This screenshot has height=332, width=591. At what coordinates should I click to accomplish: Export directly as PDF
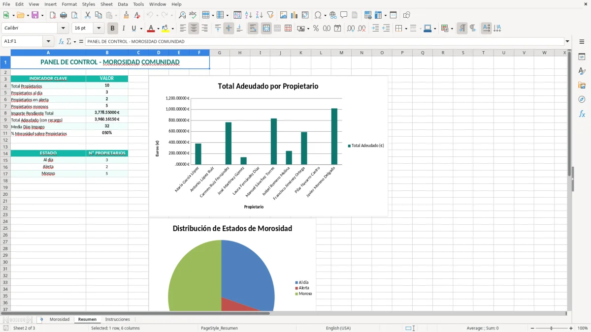pos(53,15)
